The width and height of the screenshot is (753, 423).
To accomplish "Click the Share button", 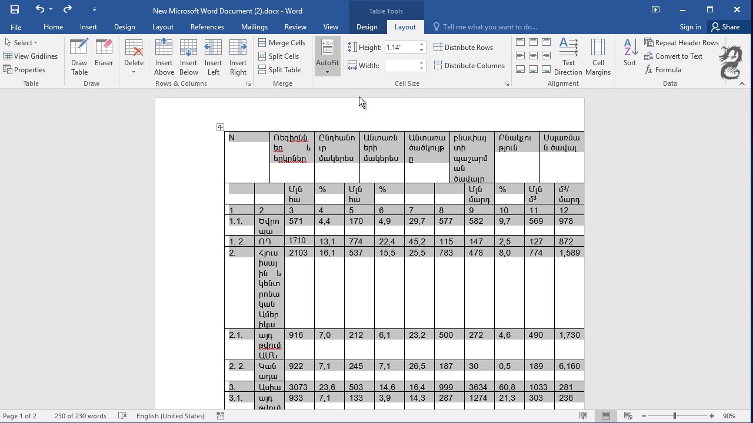I will 725,27.
